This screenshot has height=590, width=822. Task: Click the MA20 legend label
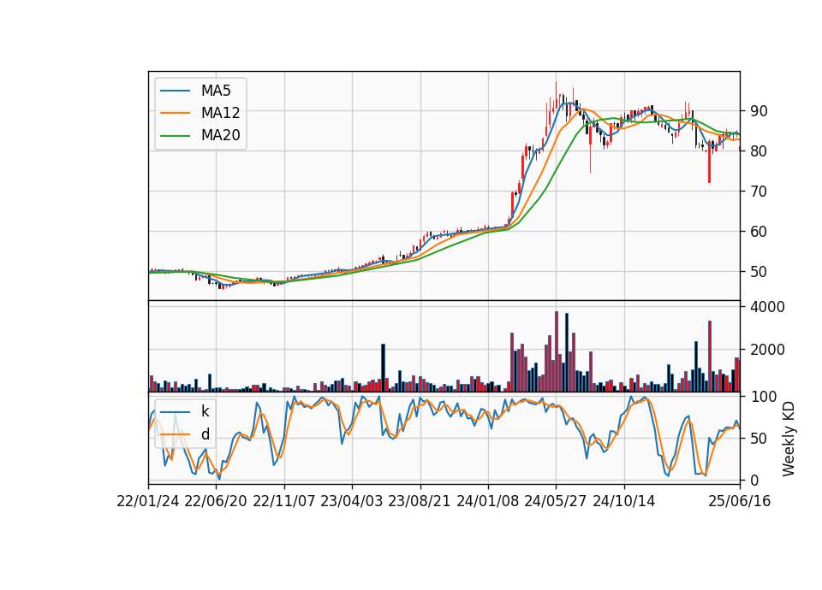220,136
